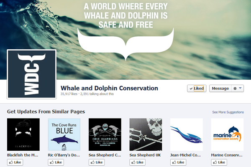Expand the dropdown arrow next to the gear
The image size is (251, 167).
click(x=240, y=88)
